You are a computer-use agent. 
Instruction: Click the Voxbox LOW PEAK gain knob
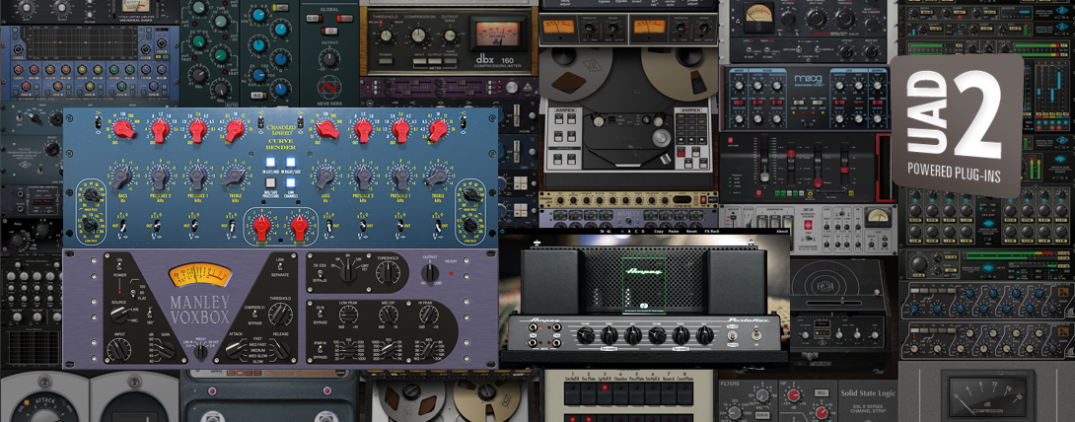coord(348,315)
